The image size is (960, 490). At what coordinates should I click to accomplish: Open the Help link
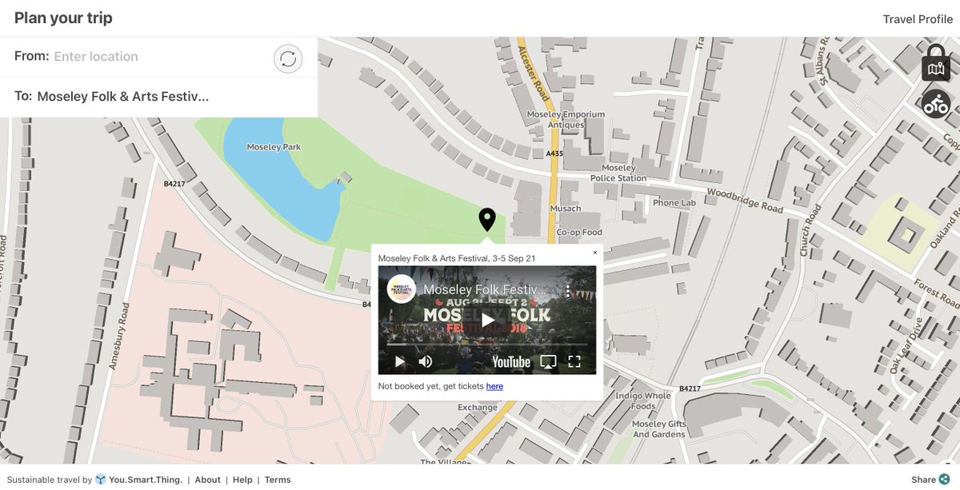pos(242,480)
